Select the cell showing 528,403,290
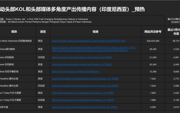Screen dimensions: 180x113 click(153, 41)
